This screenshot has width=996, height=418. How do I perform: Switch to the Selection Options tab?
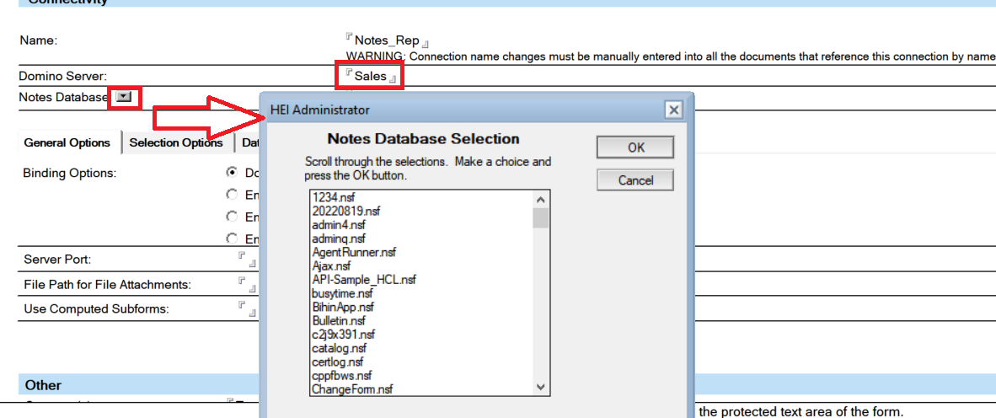click(175, 142)
